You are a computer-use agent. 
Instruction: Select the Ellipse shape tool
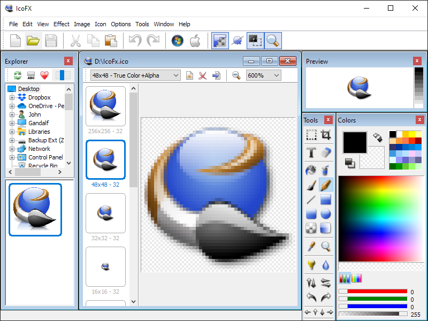(x=326, y=215)
